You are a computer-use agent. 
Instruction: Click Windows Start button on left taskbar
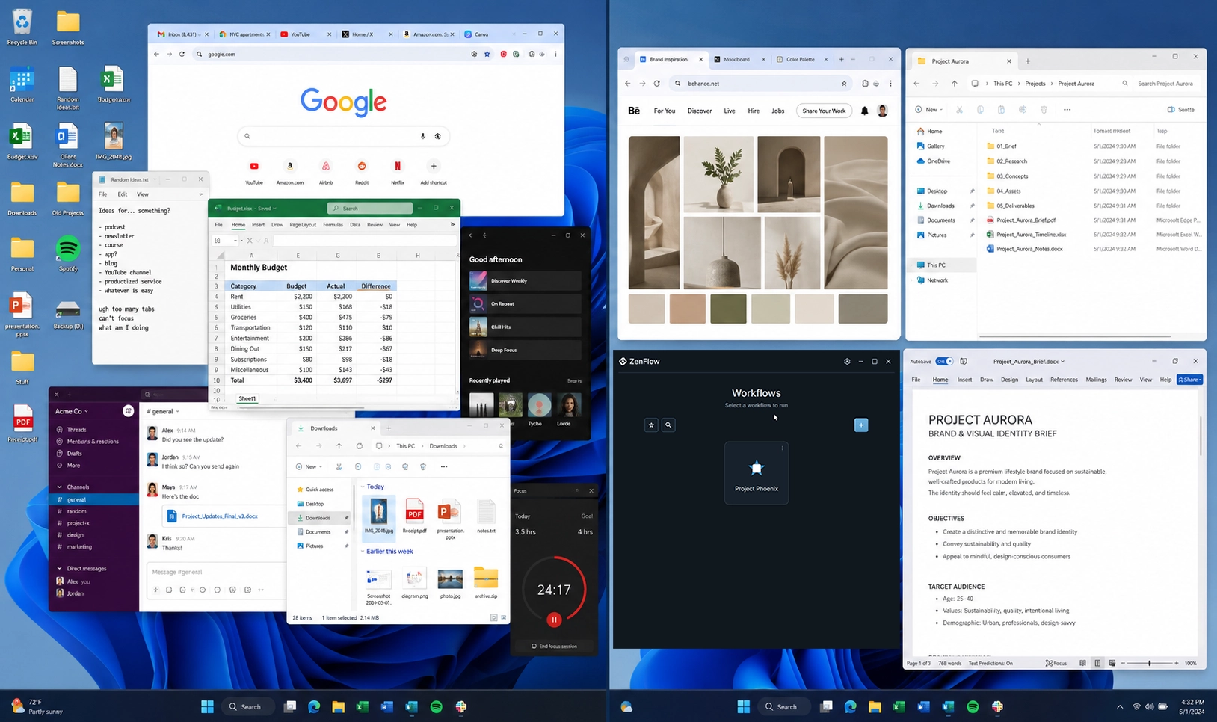pos(207,706)
